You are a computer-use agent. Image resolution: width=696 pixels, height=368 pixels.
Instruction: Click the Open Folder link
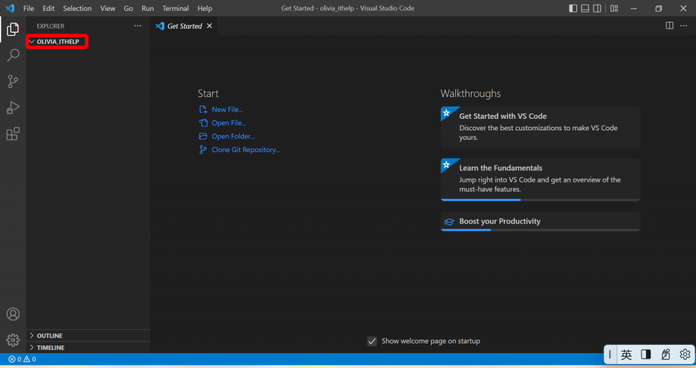233,136
